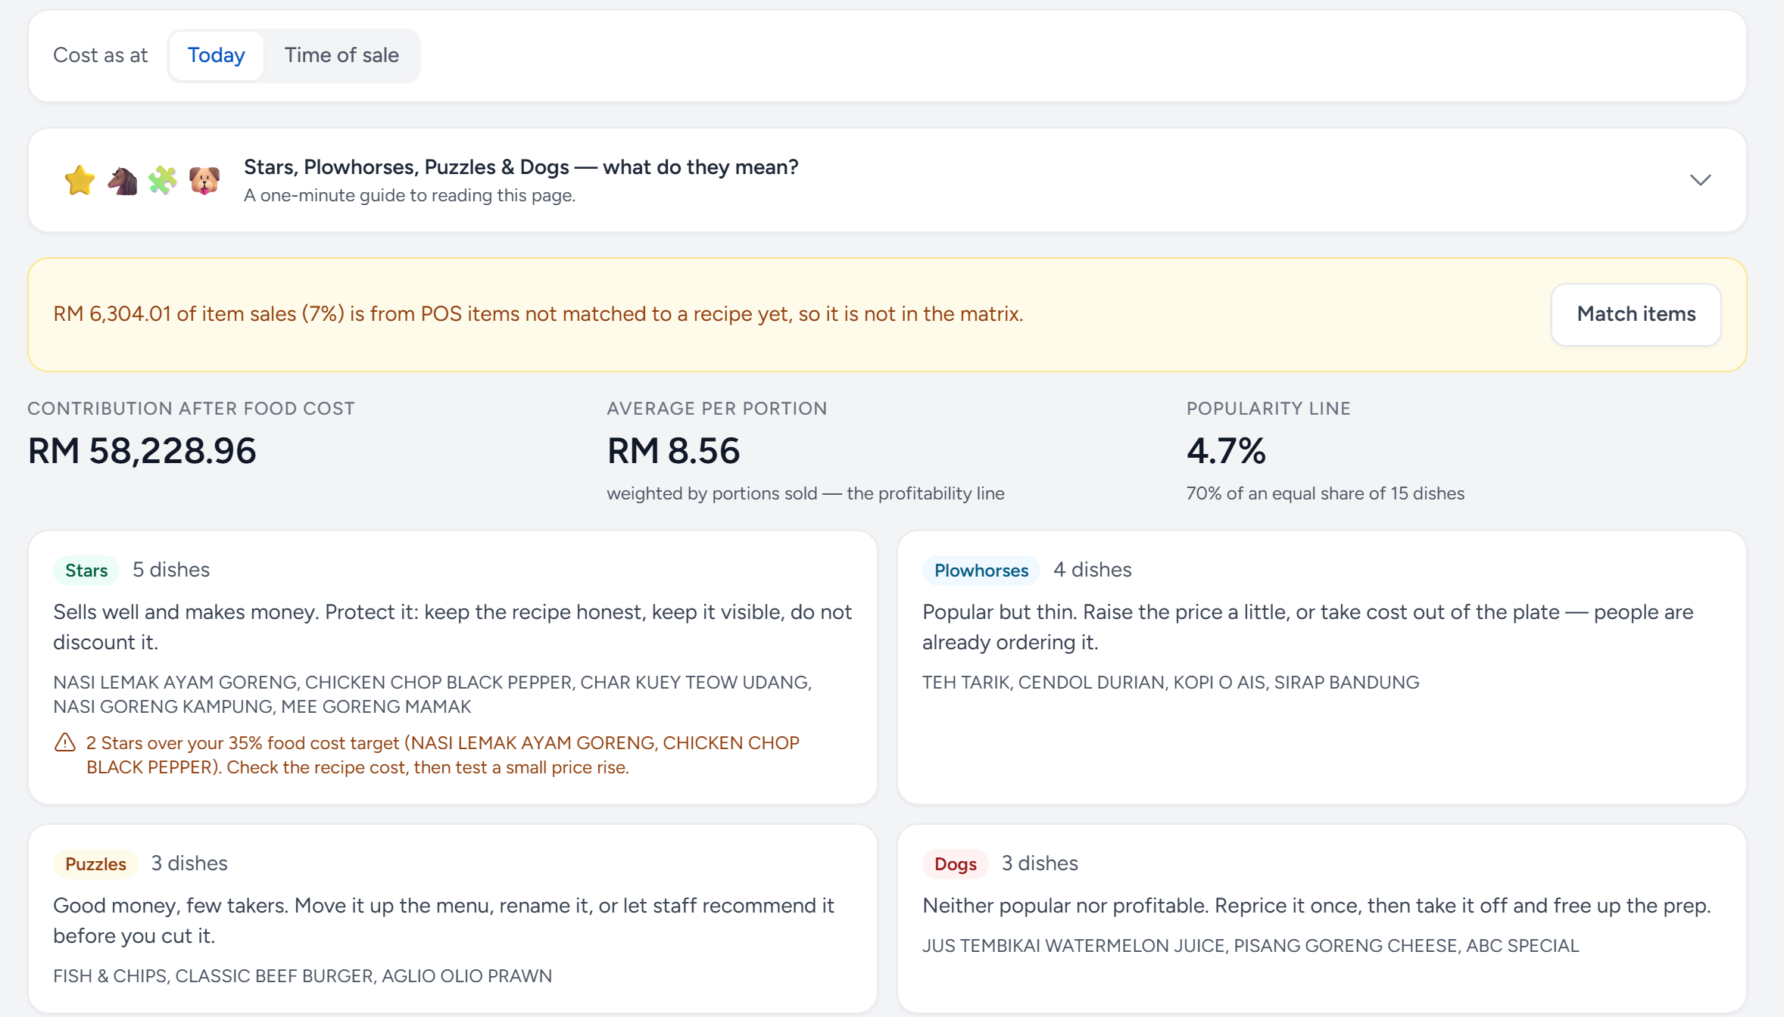Viewport: 1784px width, 1017px height.
Task: Click '3 dishes' count next to Dogs
Action: pyautogui.click(x=1040, y=863)
